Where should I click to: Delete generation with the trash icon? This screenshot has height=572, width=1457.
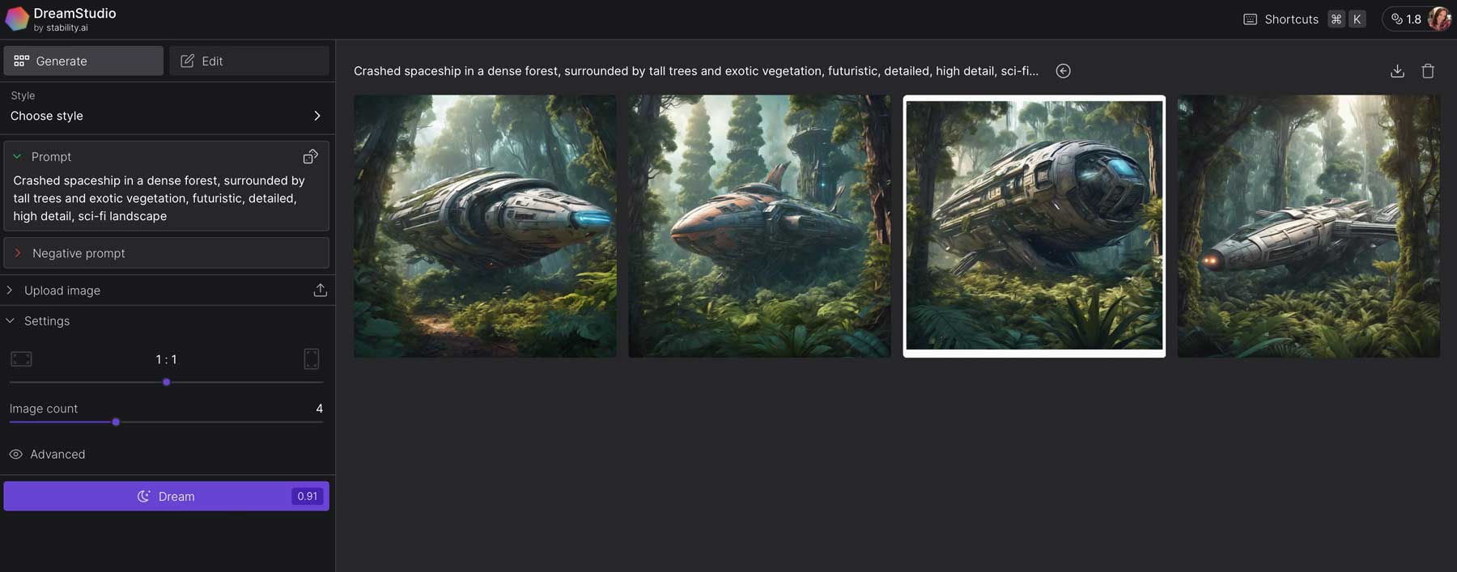[1428, 71]
